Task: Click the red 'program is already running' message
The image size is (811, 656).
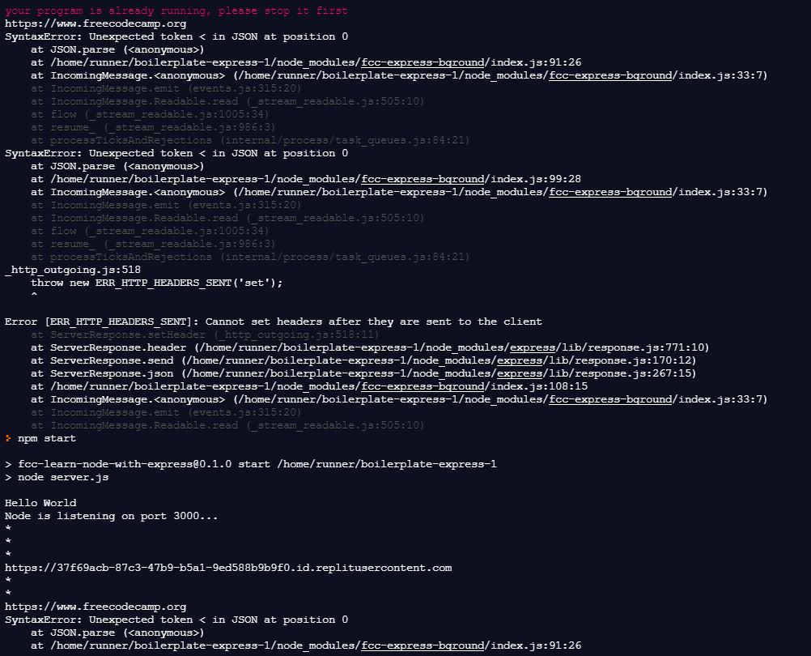Action: 176,11
